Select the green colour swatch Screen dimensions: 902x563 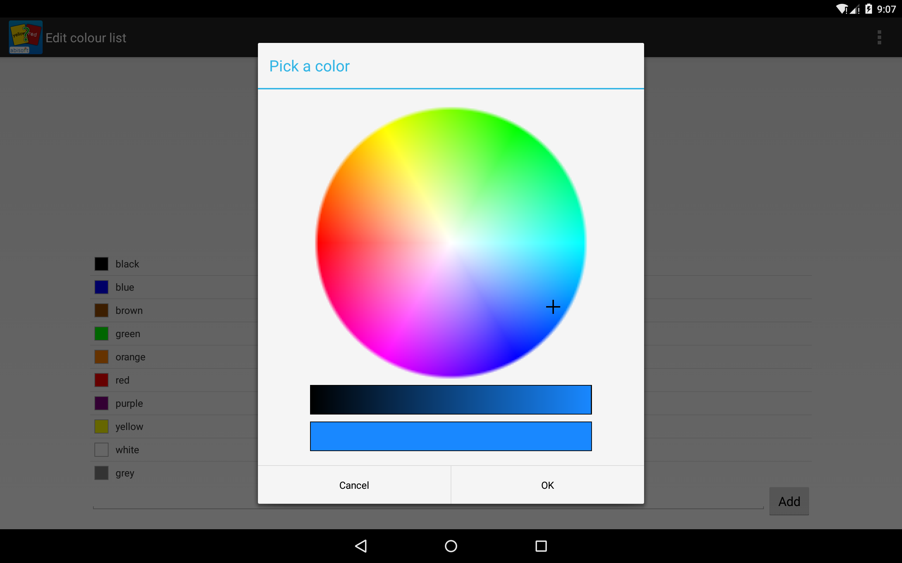pos(101,334)
